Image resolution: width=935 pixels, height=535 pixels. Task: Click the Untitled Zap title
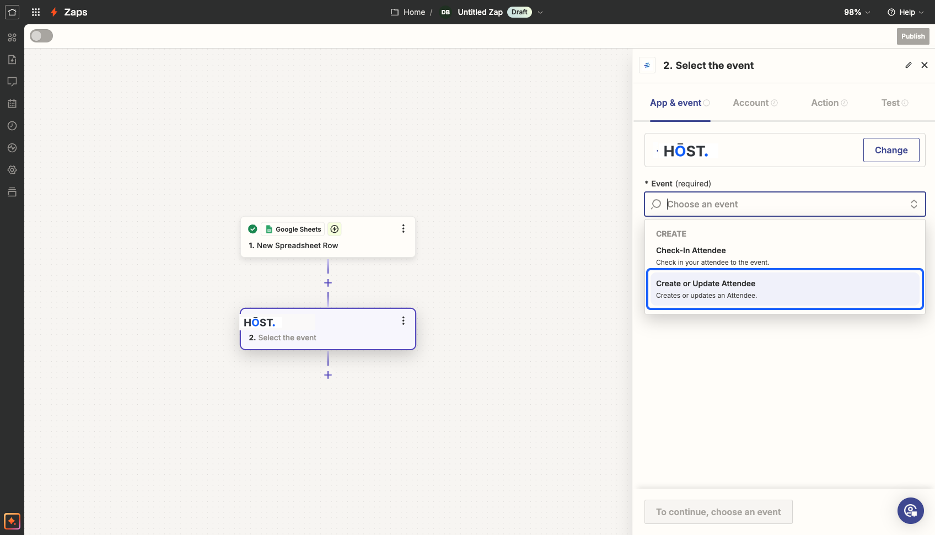(480, 12)
